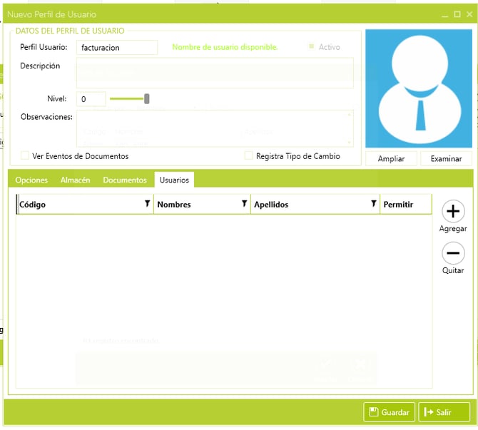The width and height of the screenshot is (478, 430).
Task: Click the plus icon to add a user
Action: pyautogui.click(x=453, y=212)
